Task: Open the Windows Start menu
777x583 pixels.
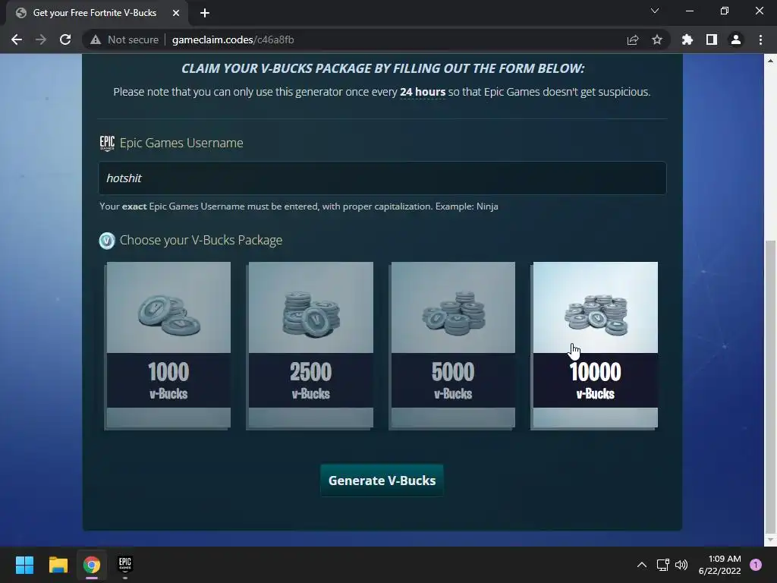Action: 24,565
